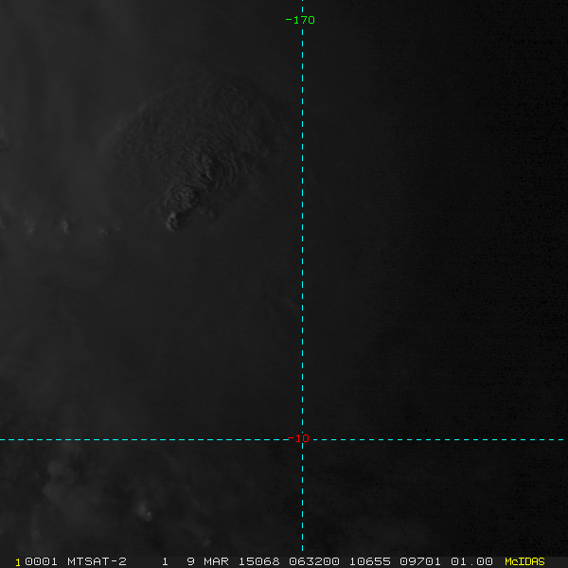Click the yellow McIDAS label

point(524,561)
